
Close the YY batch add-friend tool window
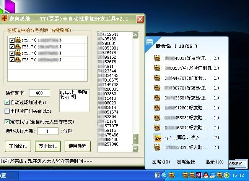pyautogui.click(x=140, y=19)
